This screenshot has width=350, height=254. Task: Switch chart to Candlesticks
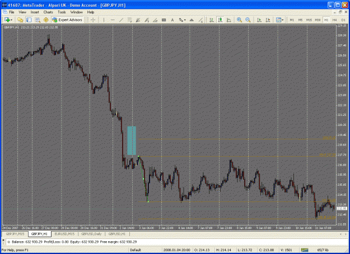(220, 20)
